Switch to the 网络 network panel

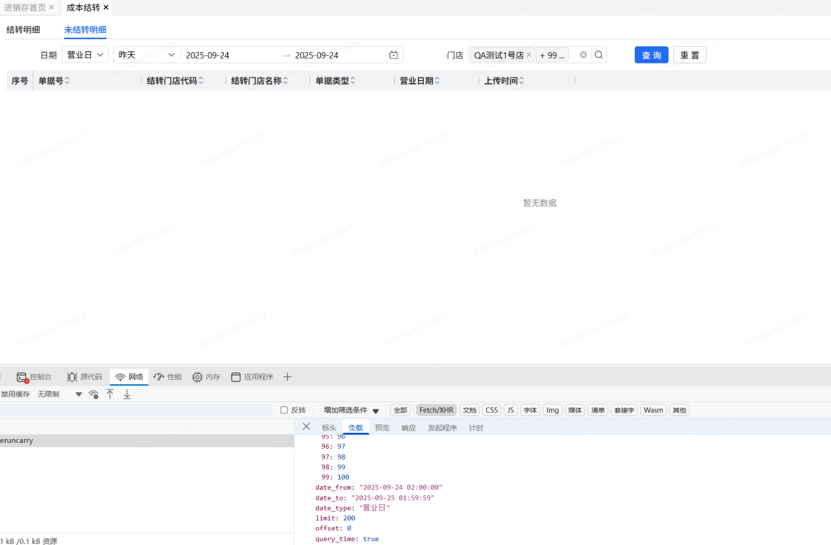tap(129, 377)
